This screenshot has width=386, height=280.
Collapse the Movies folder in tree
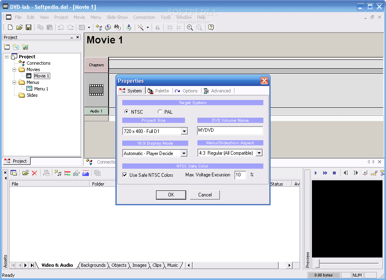tap(14, 69)
